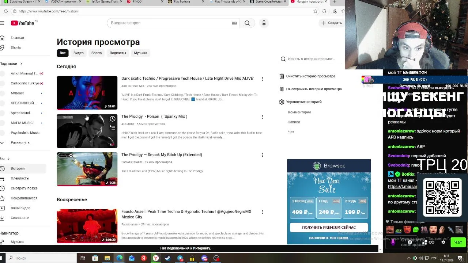Image resolution: width=468 pixels, height=263 pixels.
Task: Open Записи history link
Action: point(294,122)
